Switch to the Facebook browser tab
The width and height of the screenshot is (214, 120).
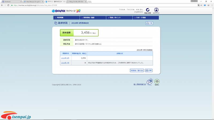11,2
